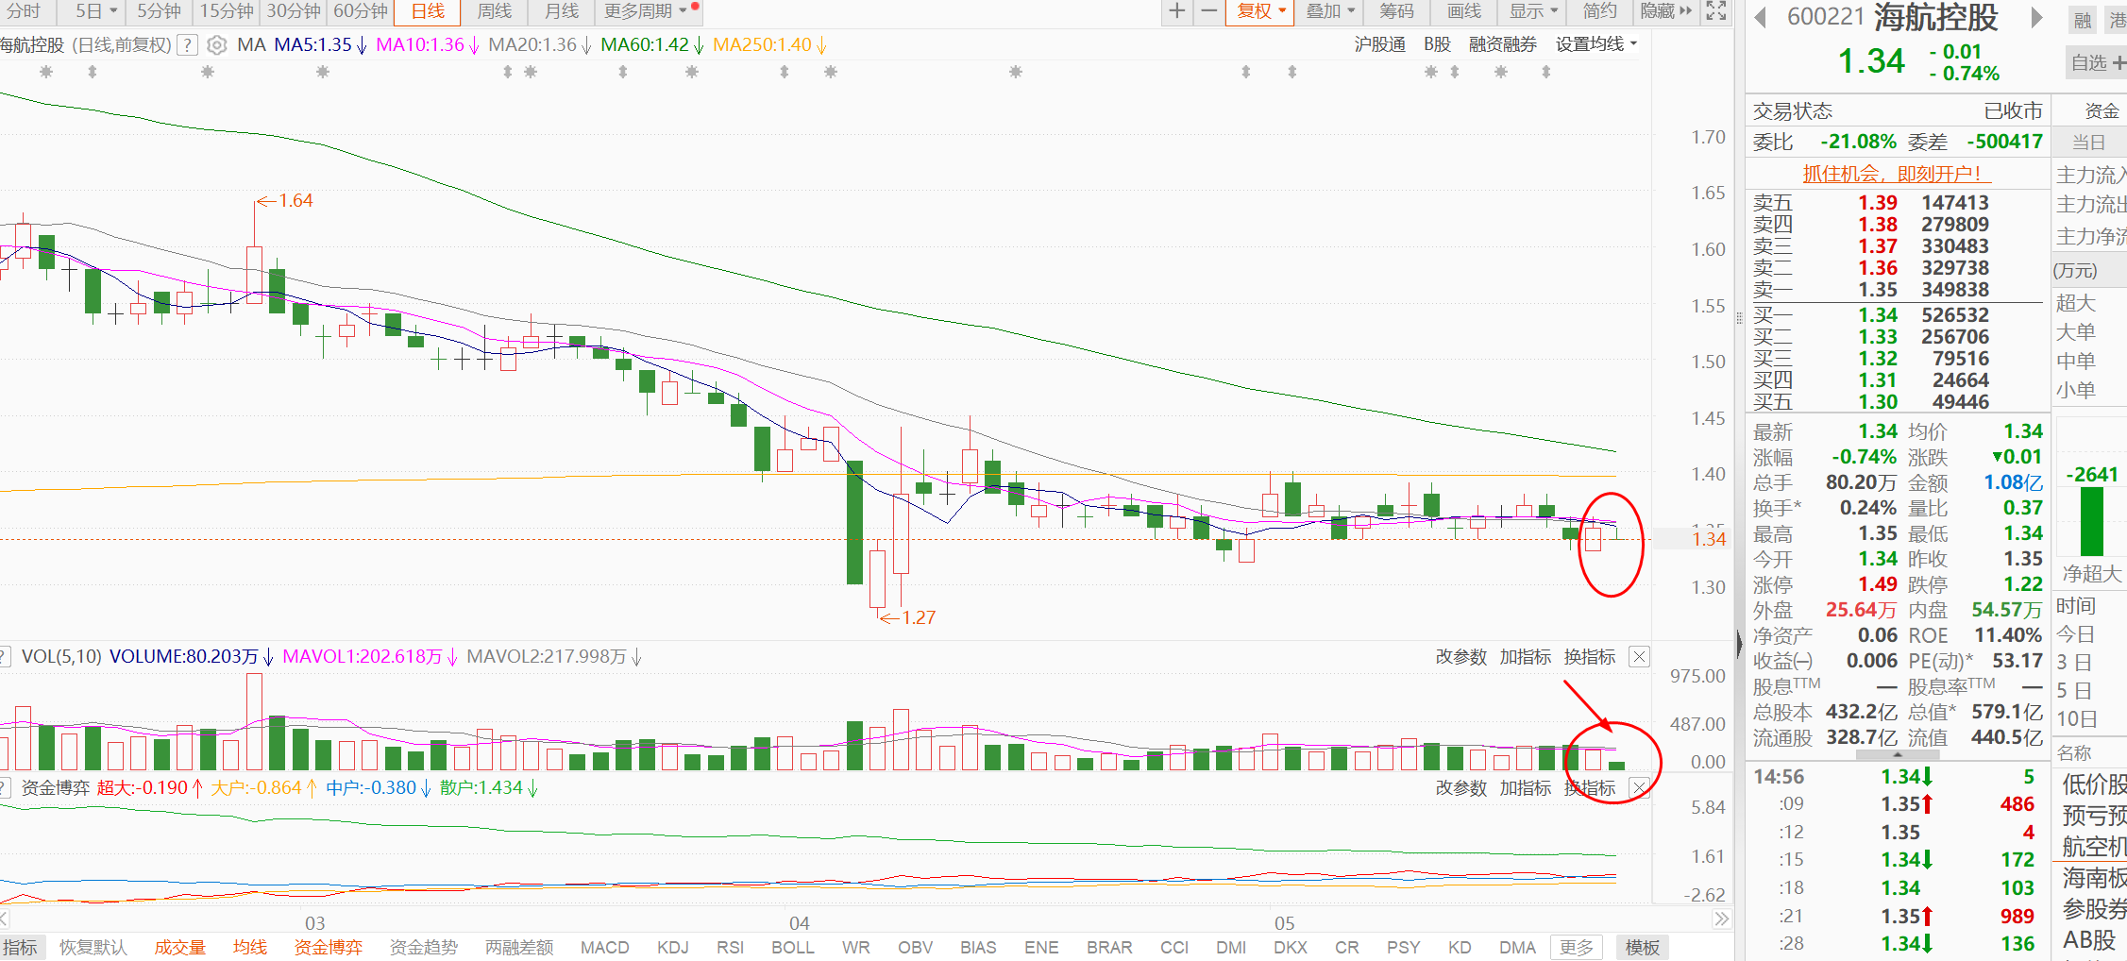The image size is (2127, 961).
Task: Open the 显示 display dropdown
Action: click(1533, 11)
